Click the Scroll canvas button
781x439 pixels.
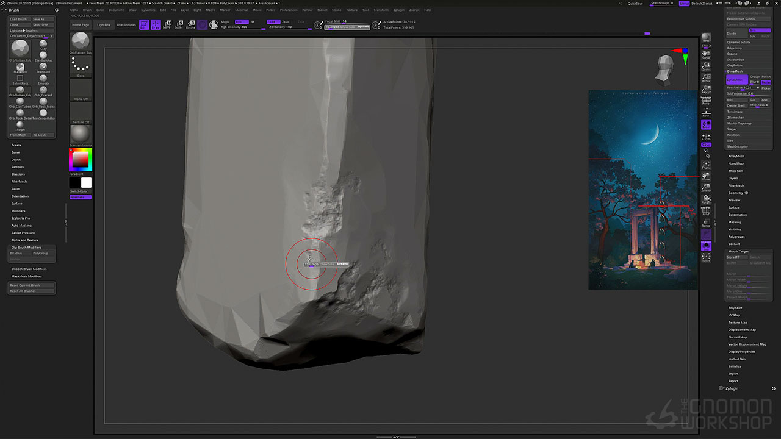pyautogui.click(x=706, y=54)
